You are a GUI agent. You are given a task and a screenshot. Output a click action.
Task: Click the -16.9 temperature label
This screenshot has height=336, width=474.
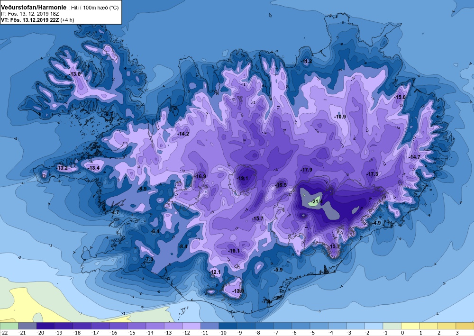[x=200, y=176]
